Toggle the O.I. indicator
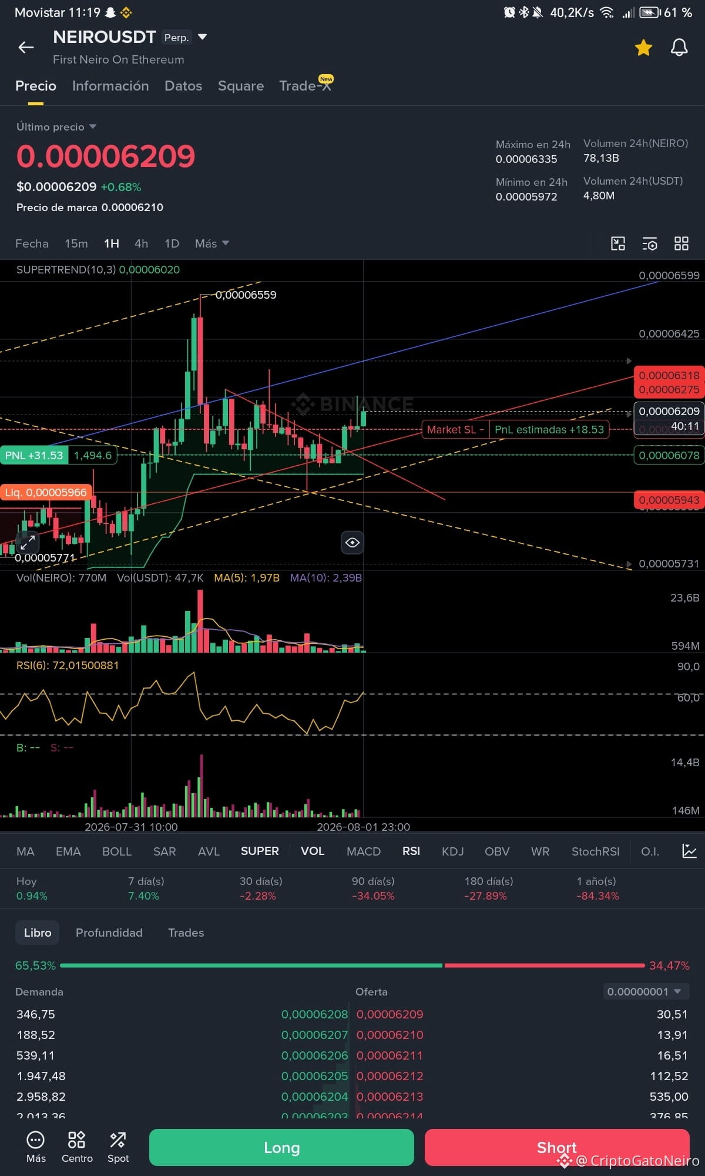The height and width of the screenshot is (1176, 705). (650, 851)
